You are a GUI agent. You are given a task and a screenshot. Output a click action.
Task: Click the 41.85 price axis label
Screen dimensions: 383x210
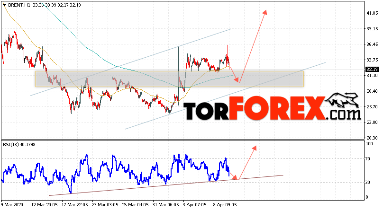coord(372,13)
